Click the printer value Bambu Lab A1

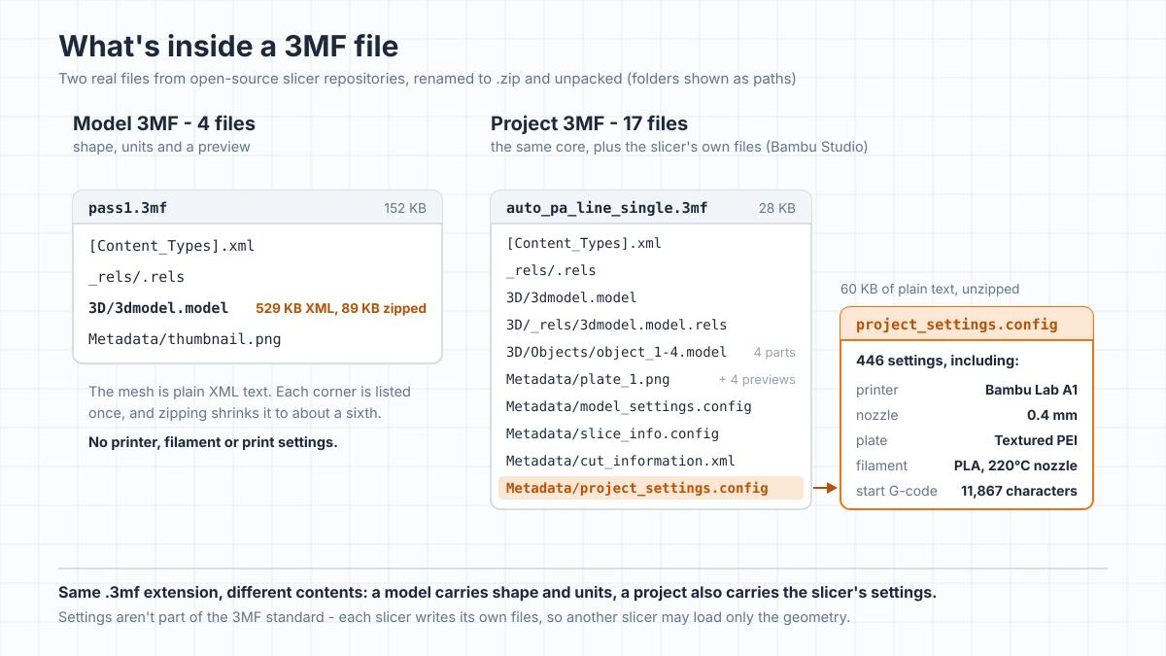click(1031, 390)
